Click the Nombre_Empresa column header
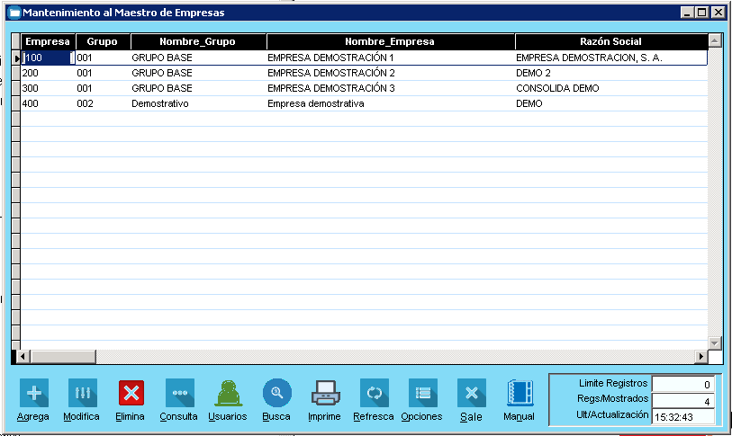 390,41
